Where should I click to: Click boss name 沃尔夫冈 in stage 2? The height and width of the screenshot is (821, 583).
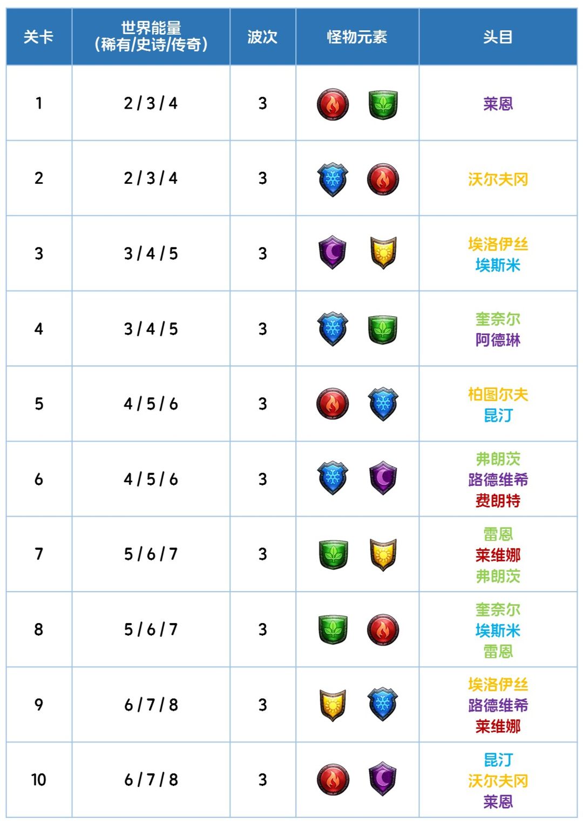(498, 179)
